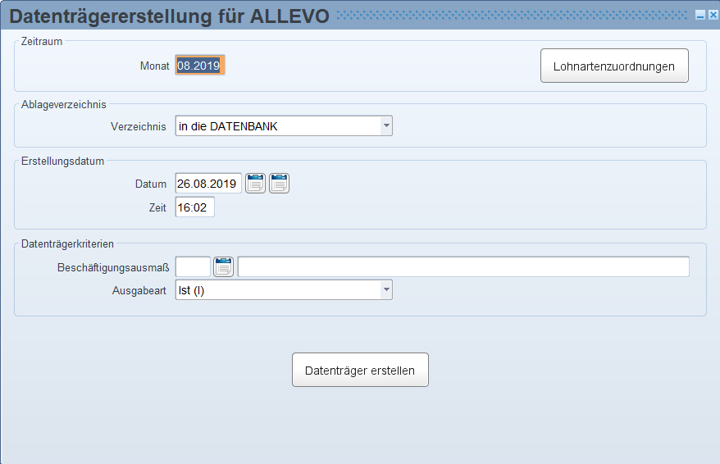This screenshot has width=720, height=464.
Task: Click the Verzeichnis label
Action: click(139, 127)
